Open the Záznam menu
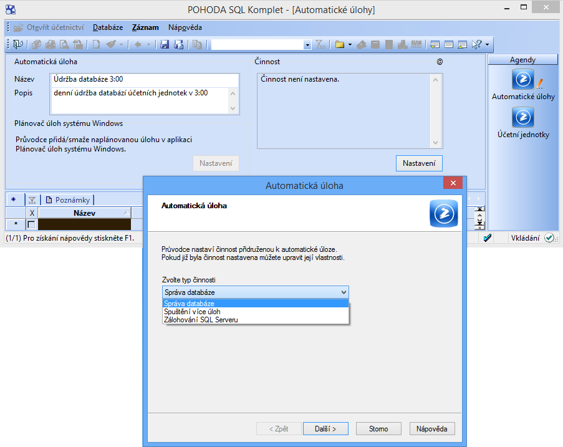Viewport: 563px width, 447px height. [145, 27]
